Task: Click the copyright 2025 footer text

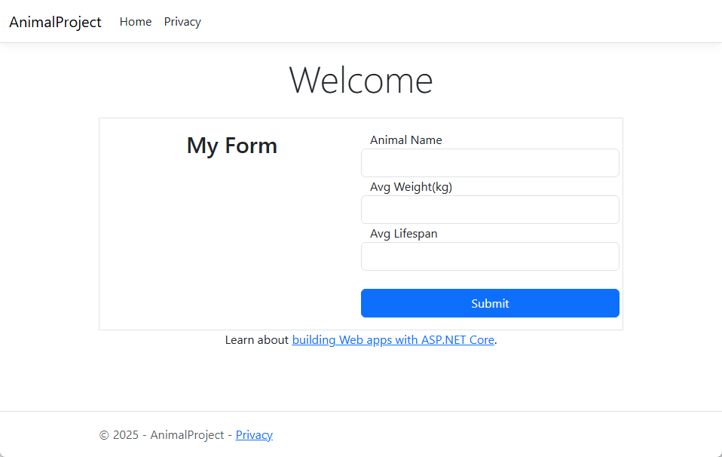Action: coord(162,434)
